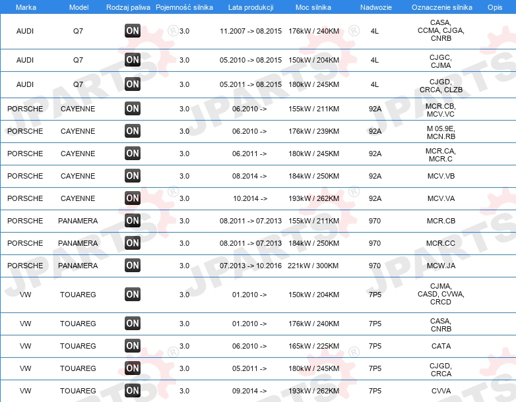Click the Panamera MCR.CB engine code
The image size is (516, 402).
(x=441, y=221)
